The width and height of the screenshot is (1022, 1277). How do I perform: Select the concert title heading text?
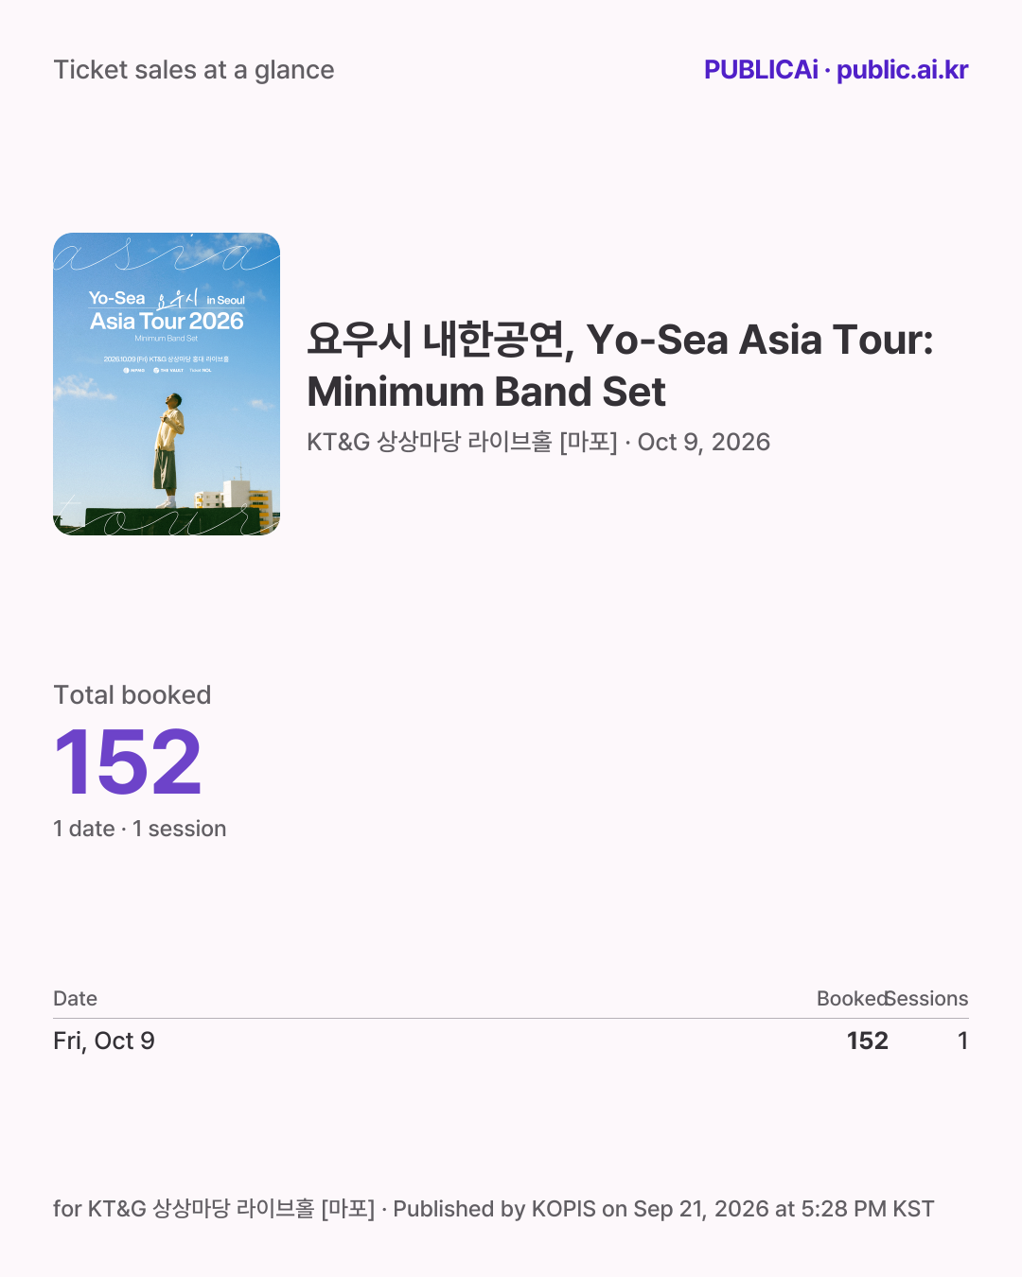(620, 365)
